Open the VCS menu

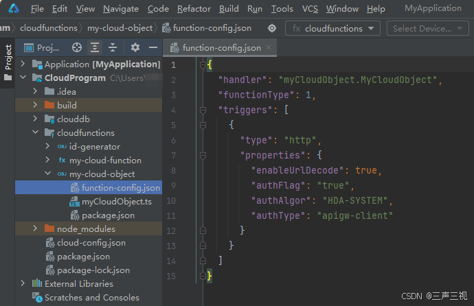tap(310, 9)
